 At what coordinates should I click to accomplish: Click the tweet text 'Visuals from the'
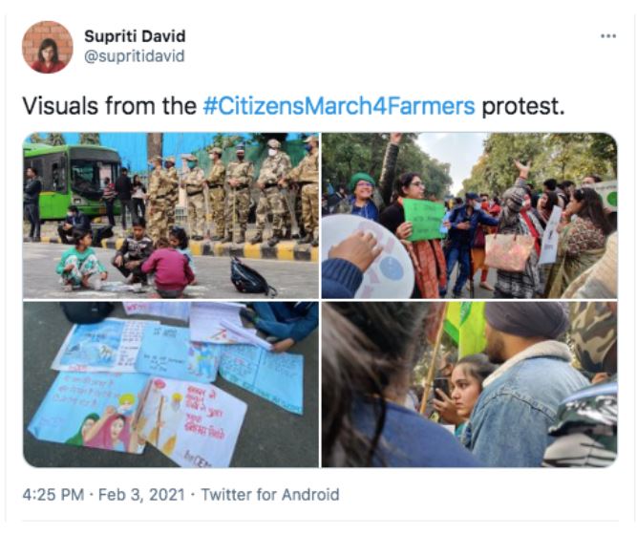(x=110, y=106)
